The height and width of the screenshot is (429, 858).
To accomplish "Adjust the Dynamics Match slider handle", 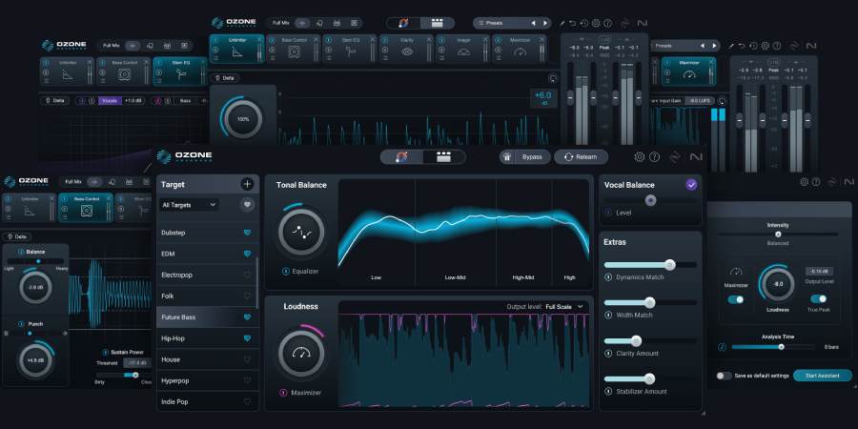I will pos(670,265).
